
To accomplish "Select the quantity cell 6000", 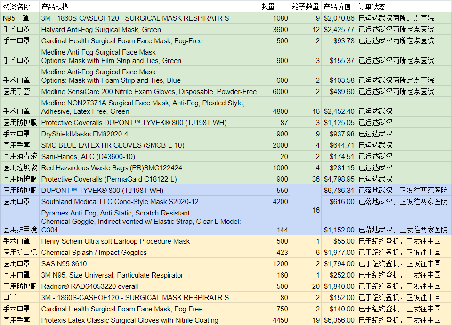I will tap(274, 91).
